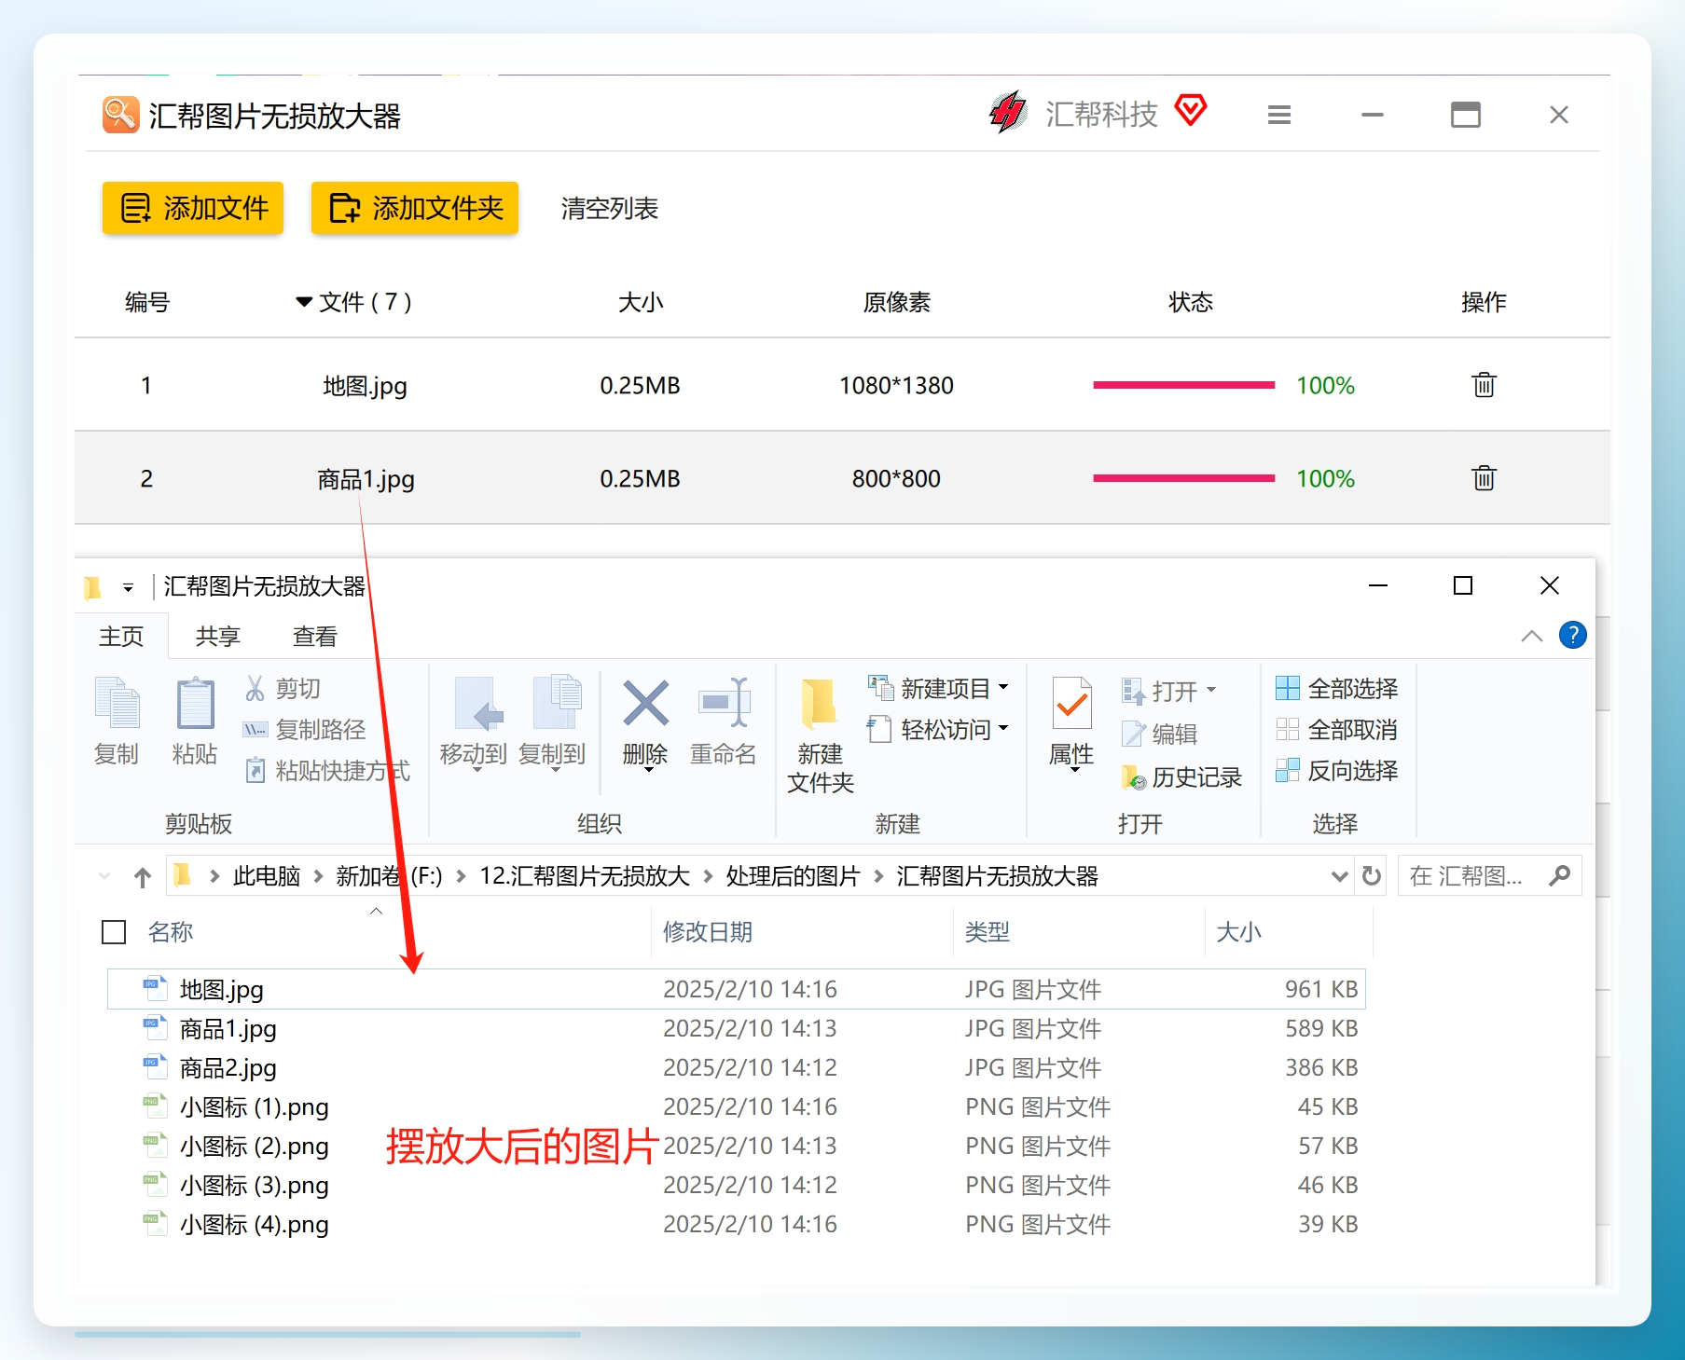Click the 剪切 scissors icon
This screenshot has width=1685, height=1360.
(x=255, y=689)
